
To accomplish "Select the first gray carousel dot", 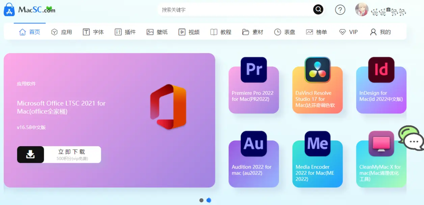I will pos(202,200).
